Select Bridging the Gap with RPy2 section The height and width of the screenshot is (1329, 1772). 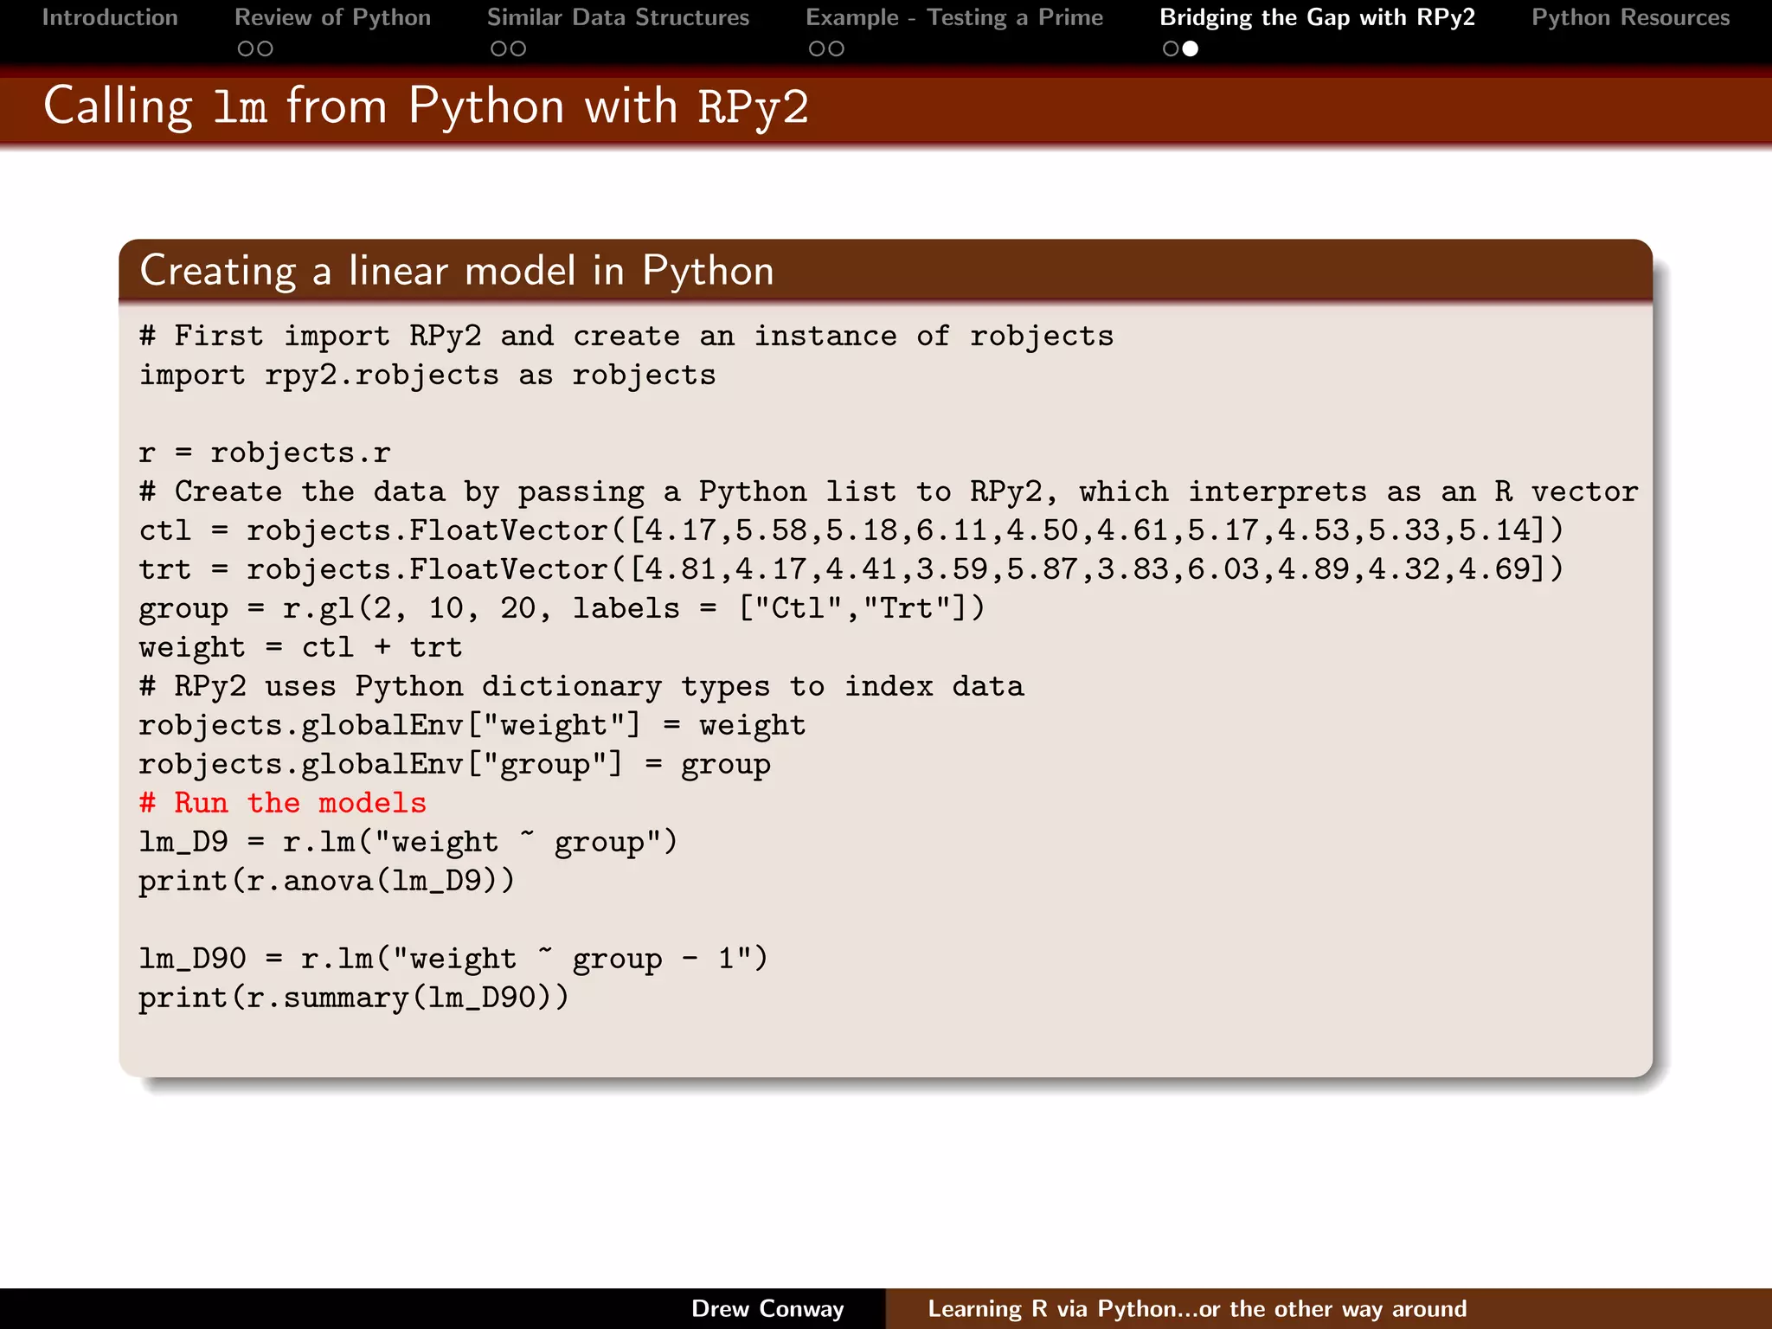pyautogui.click(x=1317, y=17)
